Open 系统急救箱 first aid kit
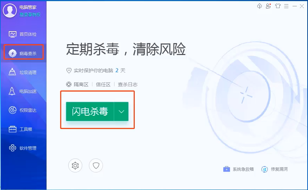The image size is (308, 190). 238,169
